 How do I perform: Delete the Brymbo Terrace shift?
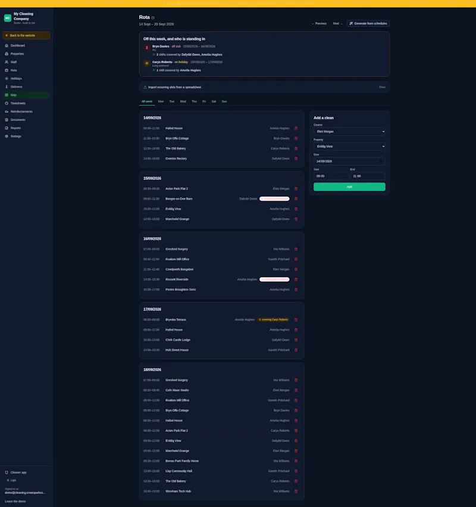pos(296,320)
